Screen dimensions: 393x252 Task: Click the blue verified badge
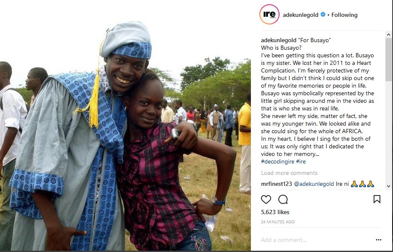tap(323, 14)
